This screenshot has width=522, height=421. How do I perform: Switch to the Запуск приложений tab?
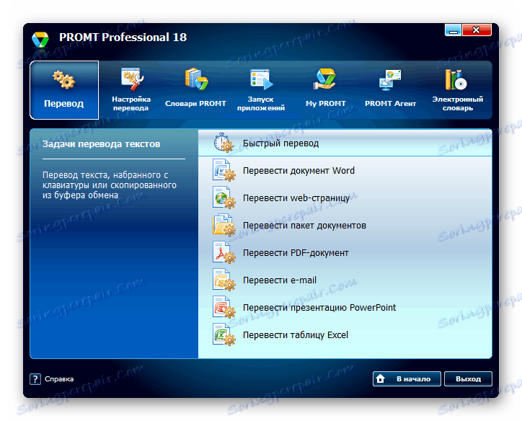(261, 90)
